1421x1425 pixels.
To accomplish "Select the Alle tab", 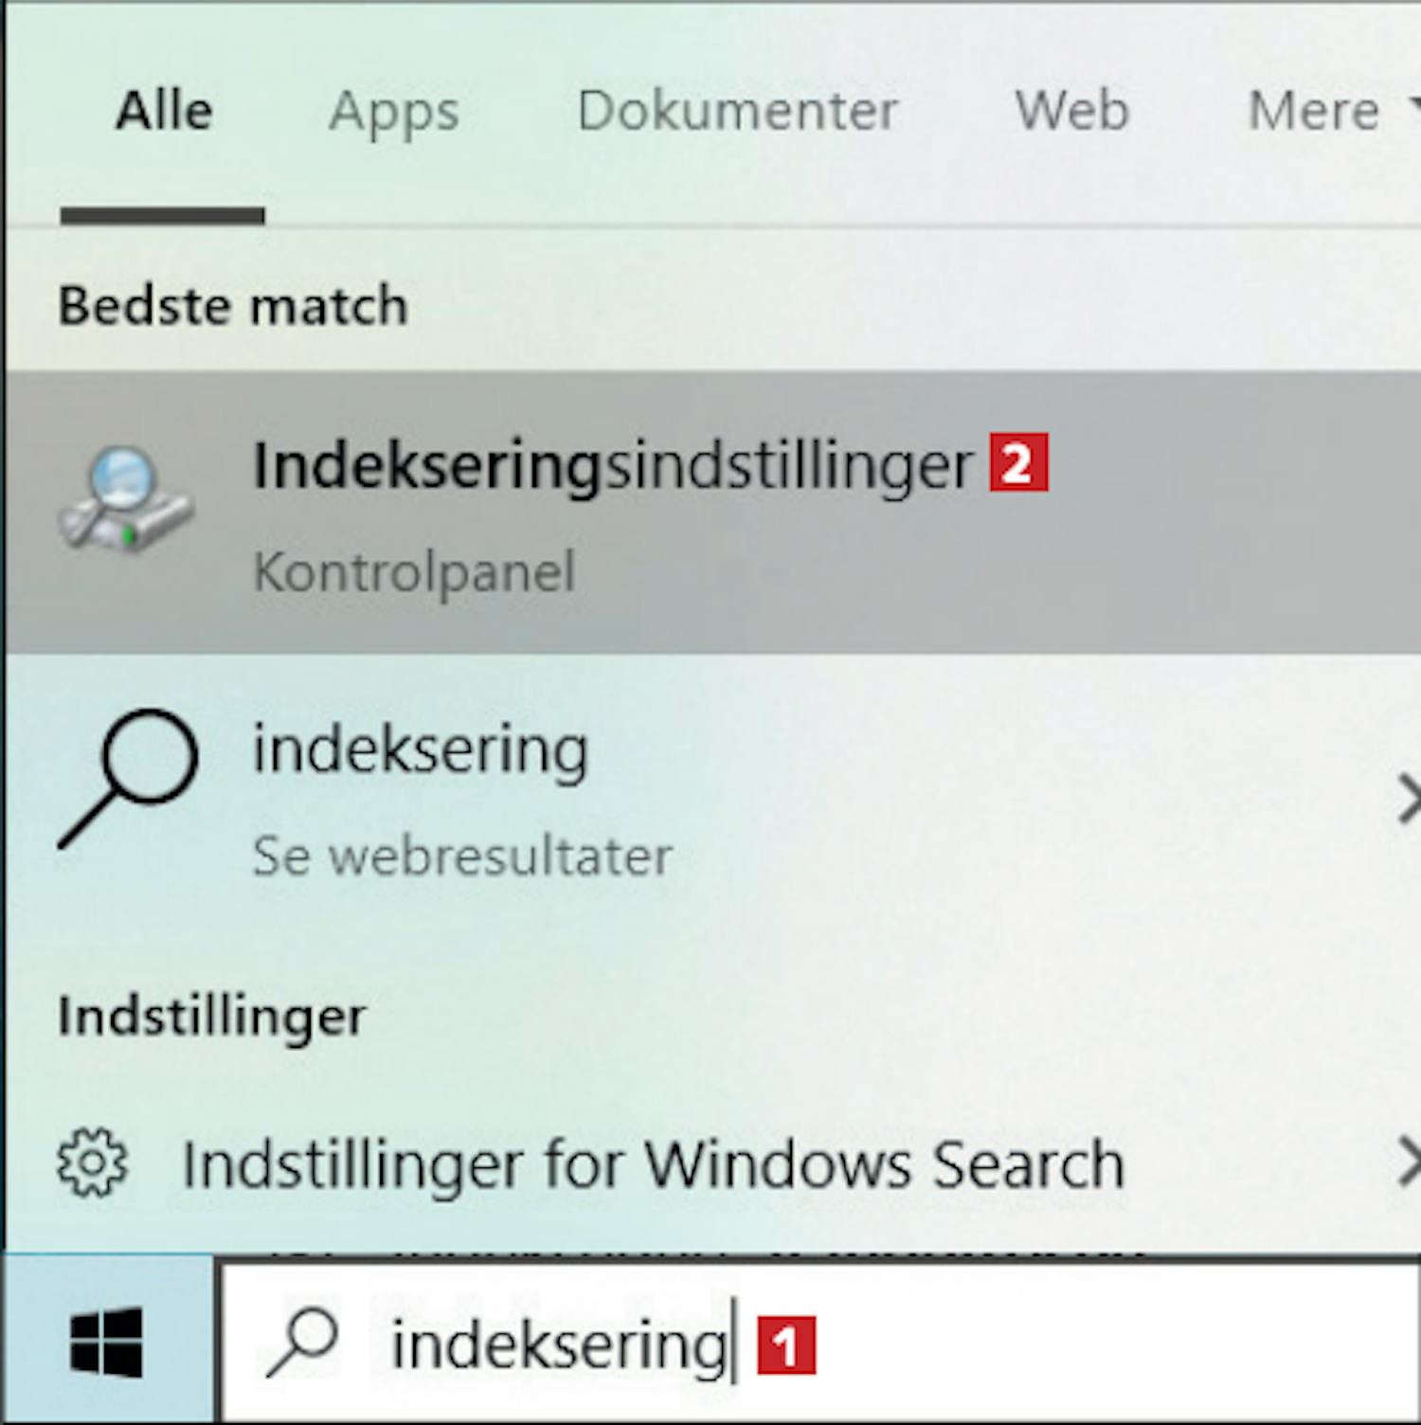I will [164, 111].
